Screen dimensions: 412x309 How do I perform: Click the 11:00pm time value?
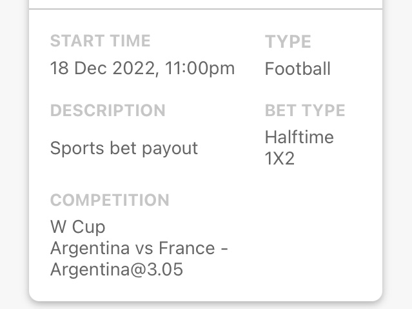(200, 68)
